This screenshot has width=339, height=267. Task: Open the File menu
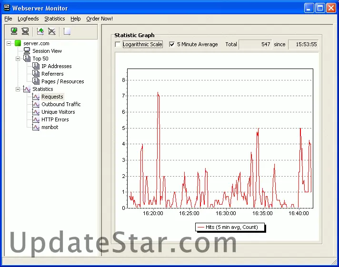click(8, 19)
